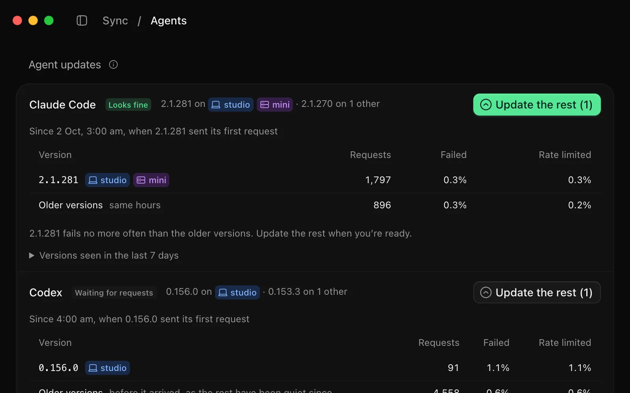
Task: Click studio badge in Claude Code header
Action: [x=231, y=105]
